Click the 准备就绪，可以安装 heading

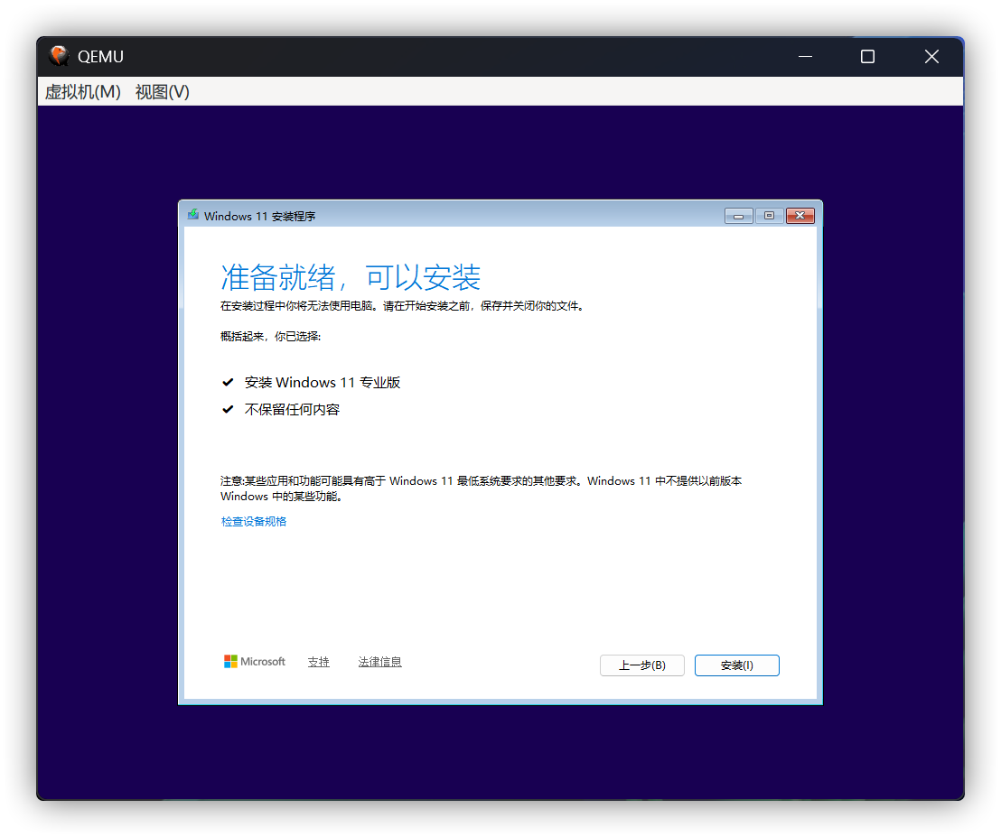tap(351, 276)
